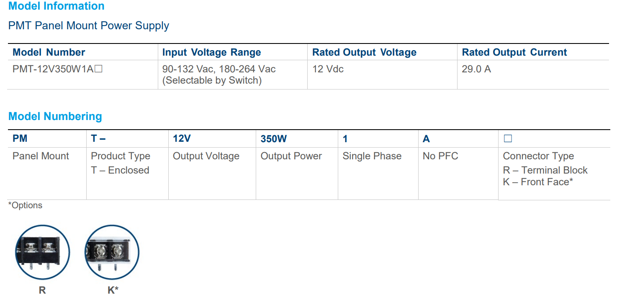Click the "No PFC" description cell

coord(440,156)
